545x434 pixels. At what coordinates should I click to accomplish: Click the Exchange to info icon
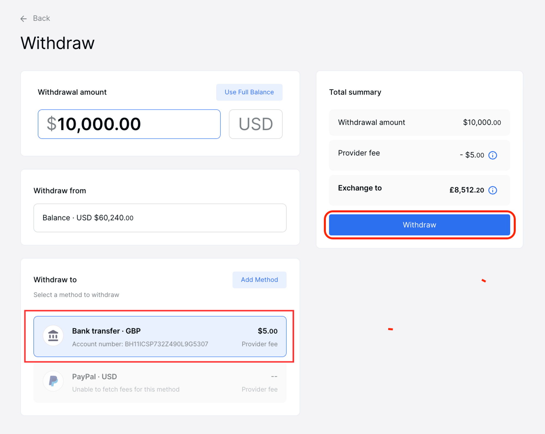coord(493,190)
